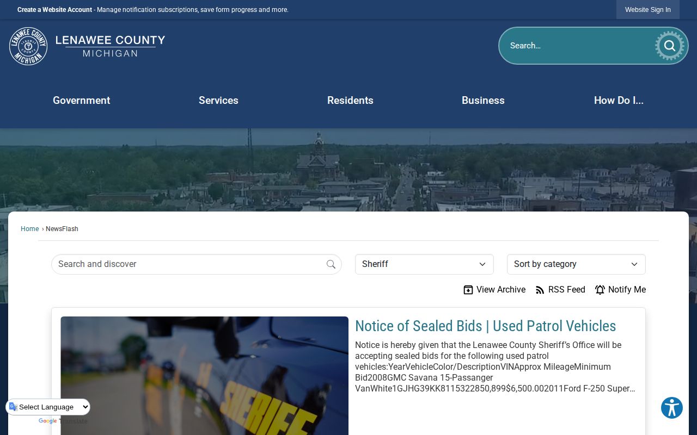
Task: Click the gear-shaped site search button
Action: tap(670, 46)
